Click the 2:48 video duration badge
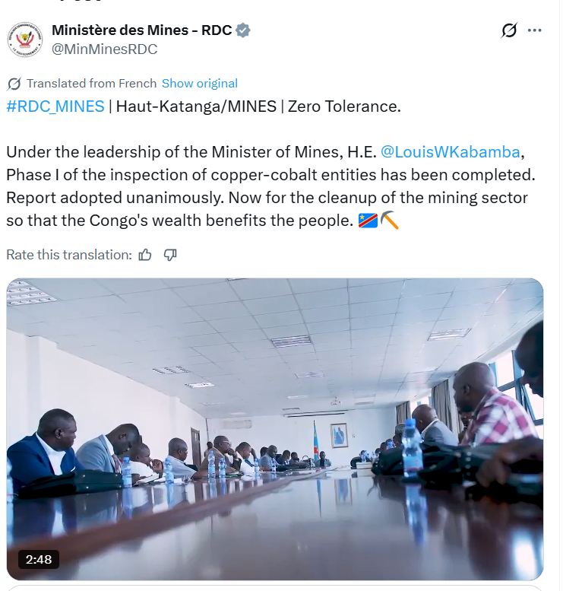This screenshot has height=591, width=563. coord(38,559)
